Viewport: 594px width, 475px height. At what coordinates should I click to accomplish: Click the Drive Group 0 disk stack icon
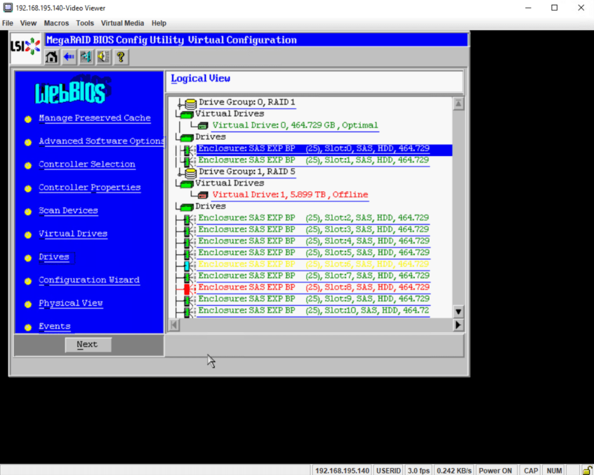point(190,103)
